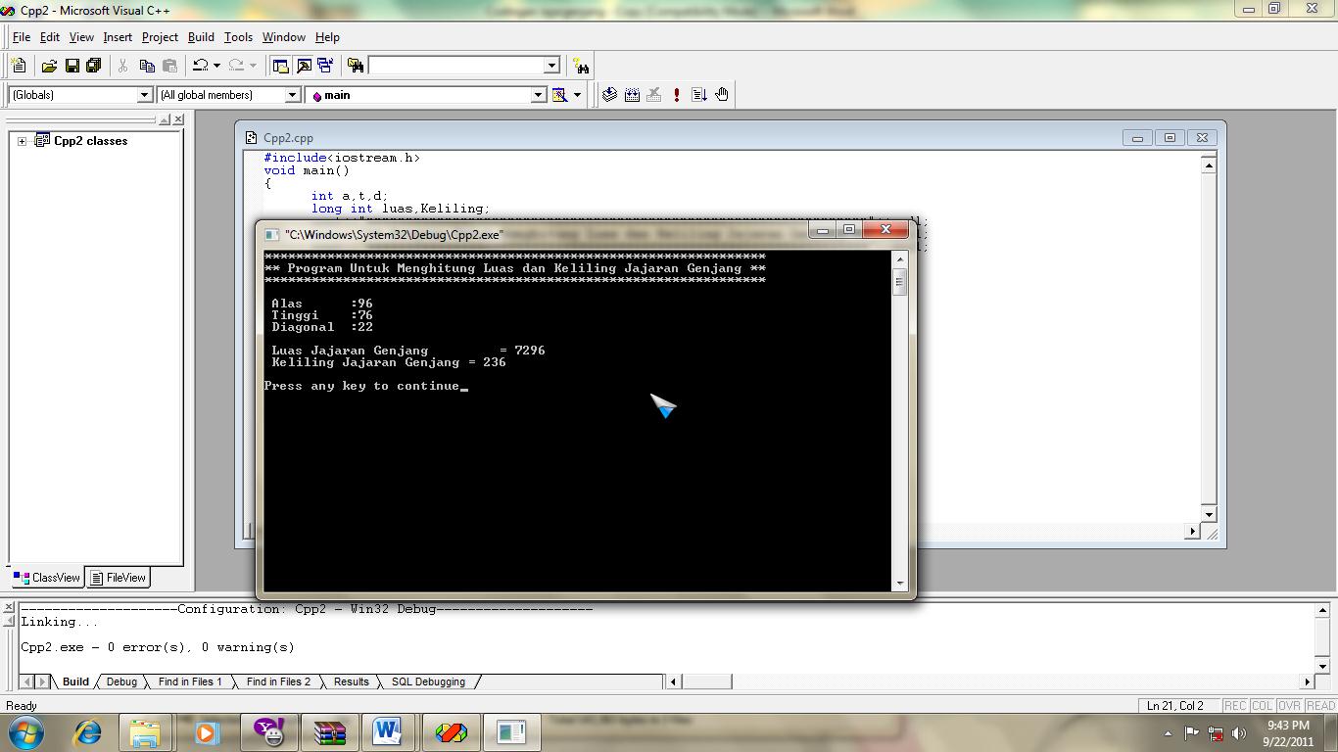Create a new text file
This screenshot has height=752, width=1338.
pos(19,66)
